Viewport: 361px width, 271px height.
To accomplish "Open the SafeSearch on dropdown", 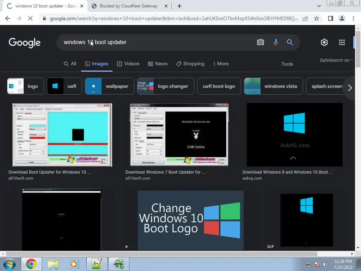I will (x=336, y=60).
